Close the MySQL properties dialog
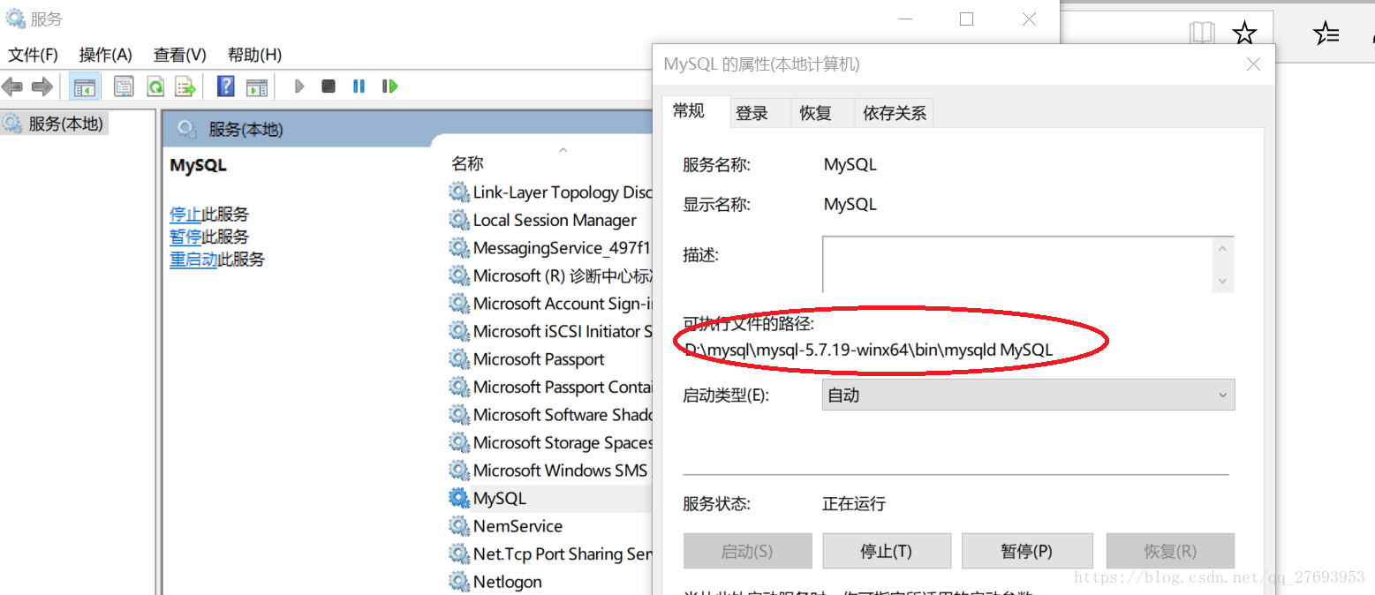The height and width of the screenshot is (595, 1375). tap(1252, 64)
